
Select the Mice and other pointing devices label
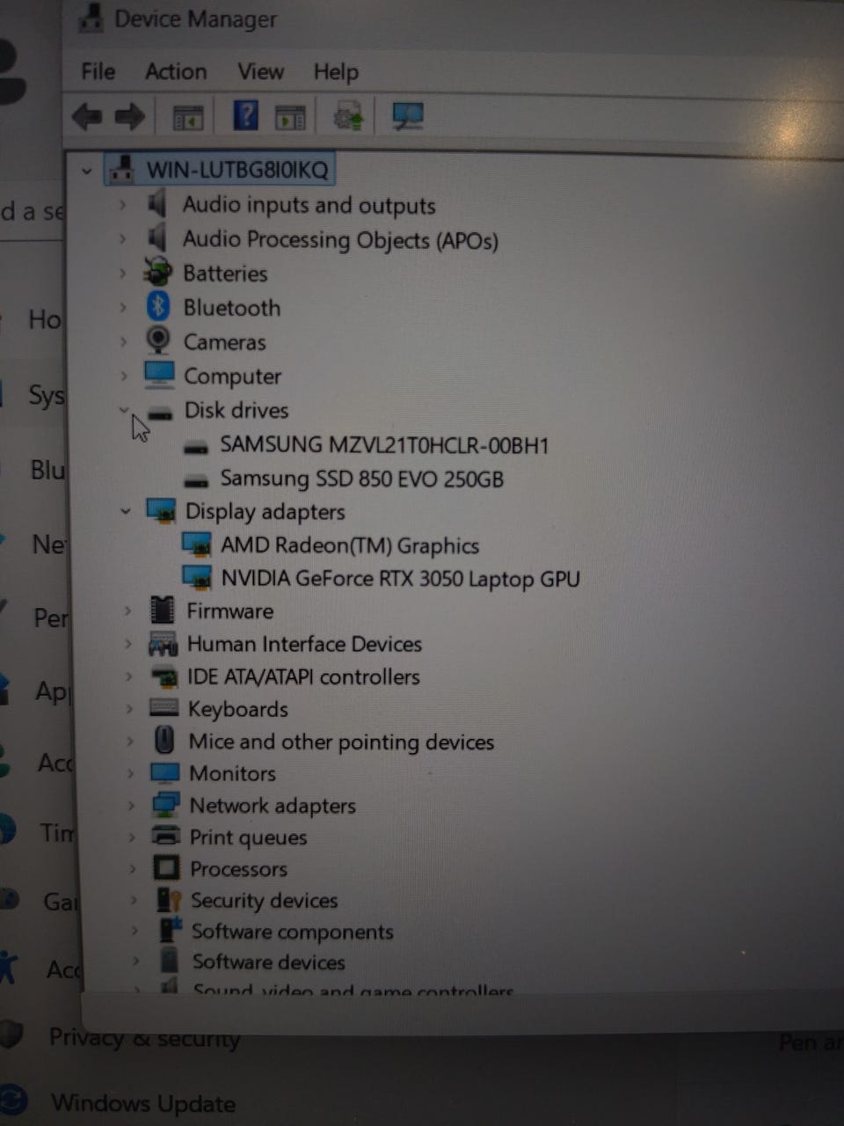(x=341, y=742)
